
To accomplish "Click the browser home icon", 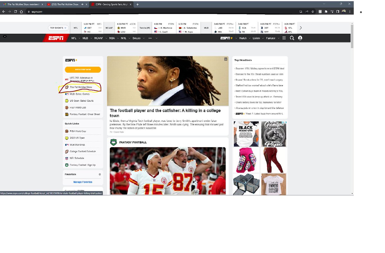I will coord(21,12).
